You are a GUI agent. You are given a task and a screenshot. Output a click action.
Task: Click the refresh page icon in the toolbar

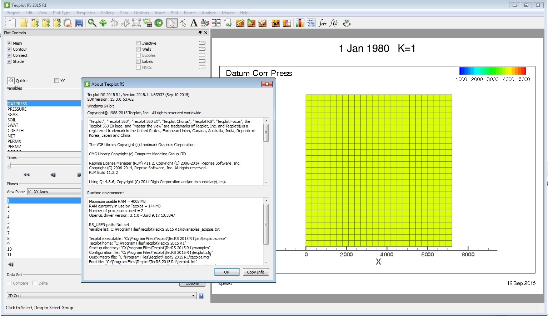tap(228, 23)
